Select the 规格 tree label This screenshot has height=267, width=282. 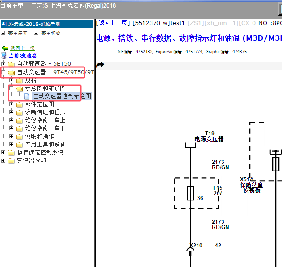click(x=31, y=80)
